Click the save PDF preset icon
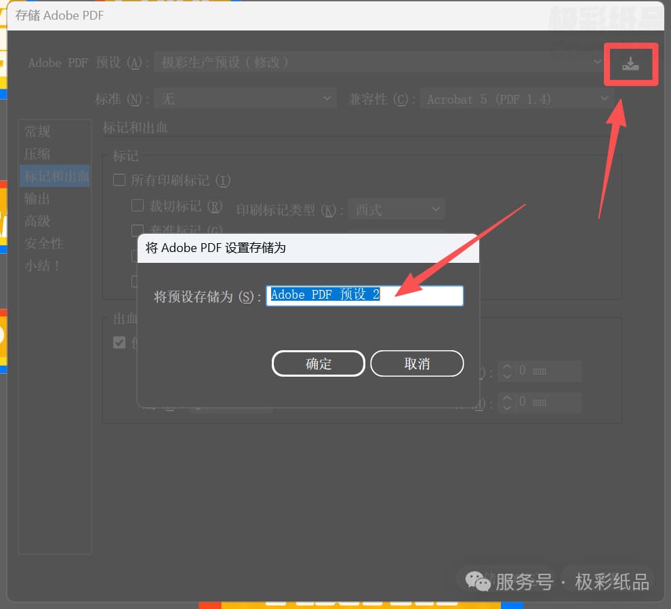Screen dimensions: 671x609 point(630,64)
